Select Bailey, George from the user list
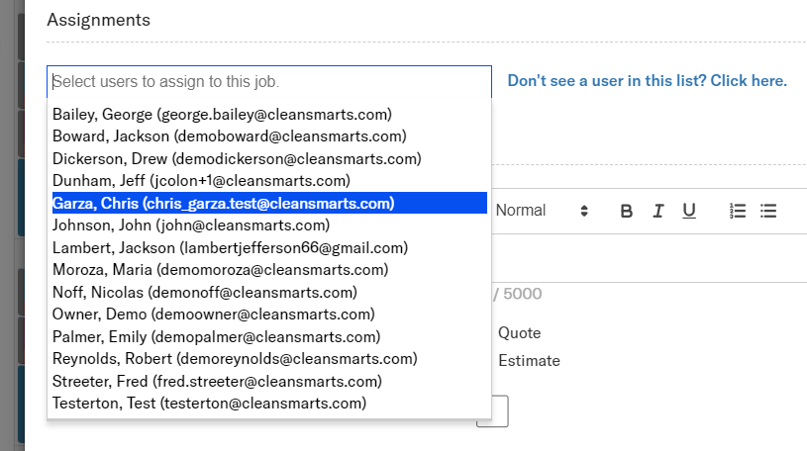 point(222,115)
